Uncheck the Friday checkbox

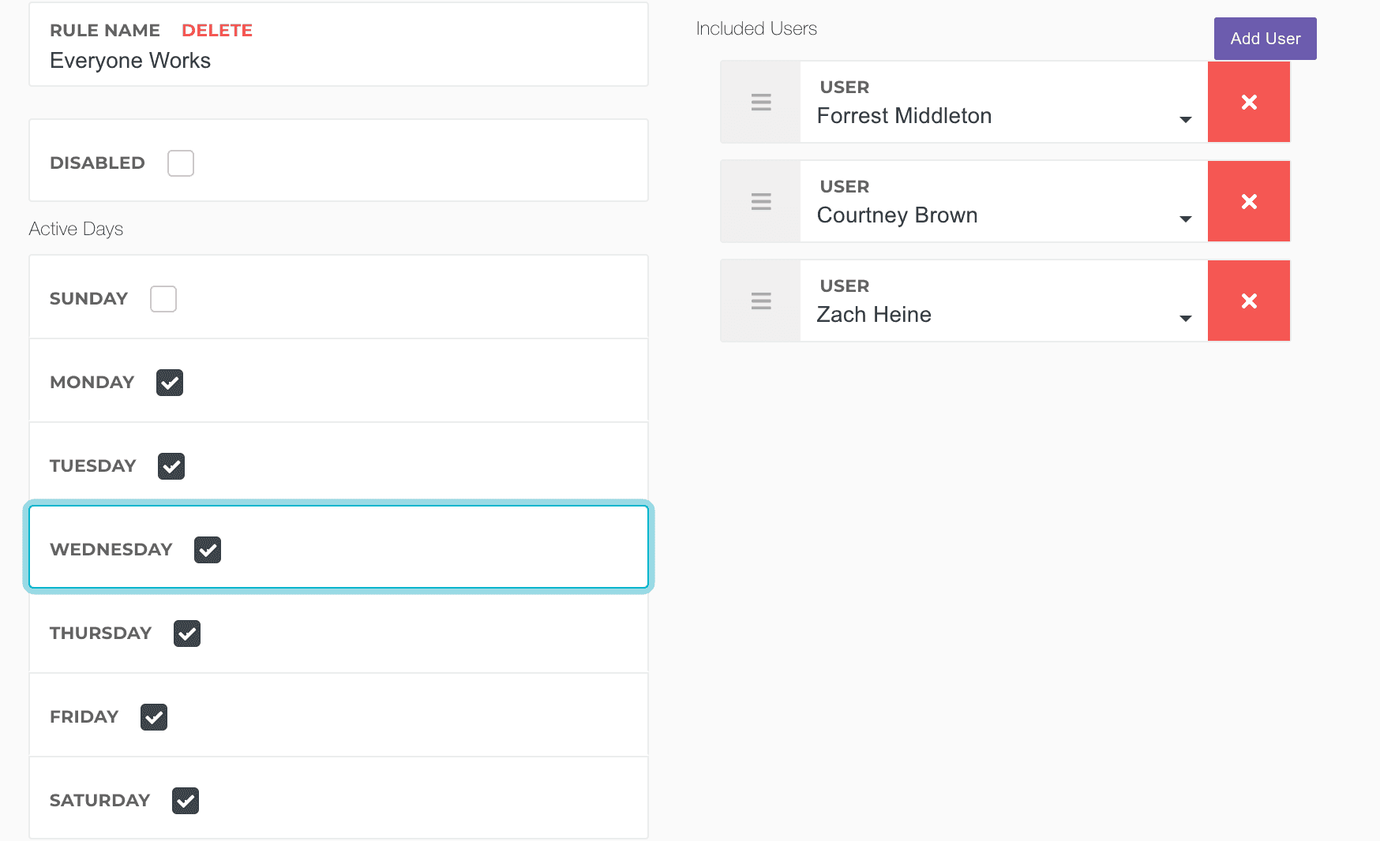pyautogui.click(x=154, y=717)
